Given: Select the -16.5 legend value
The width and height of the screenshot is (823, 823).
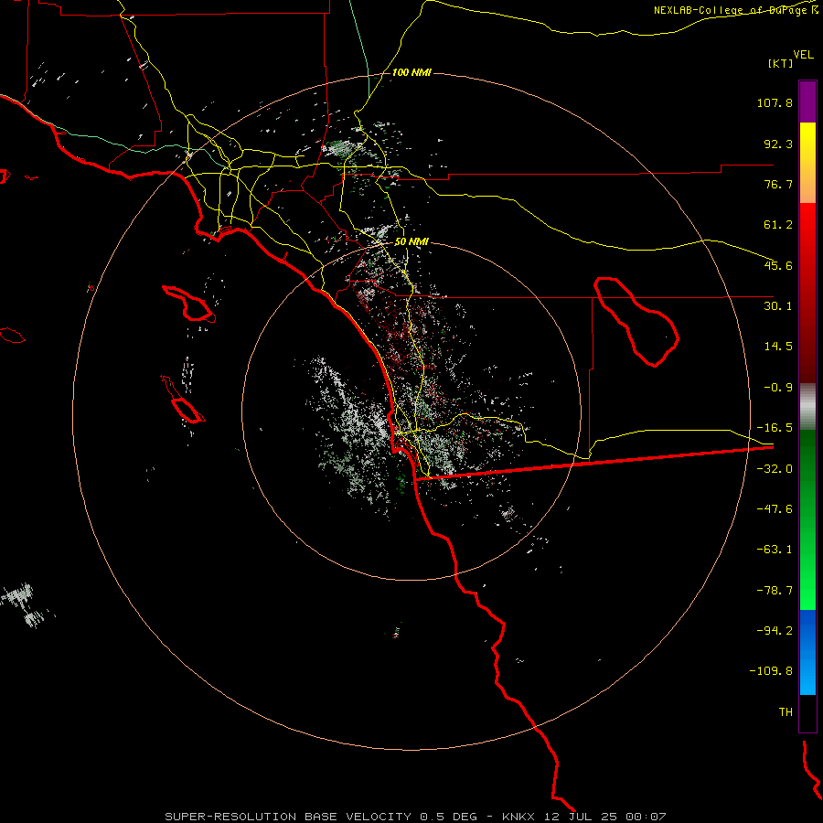Looking at the screenshot, I should coord(775,428).
